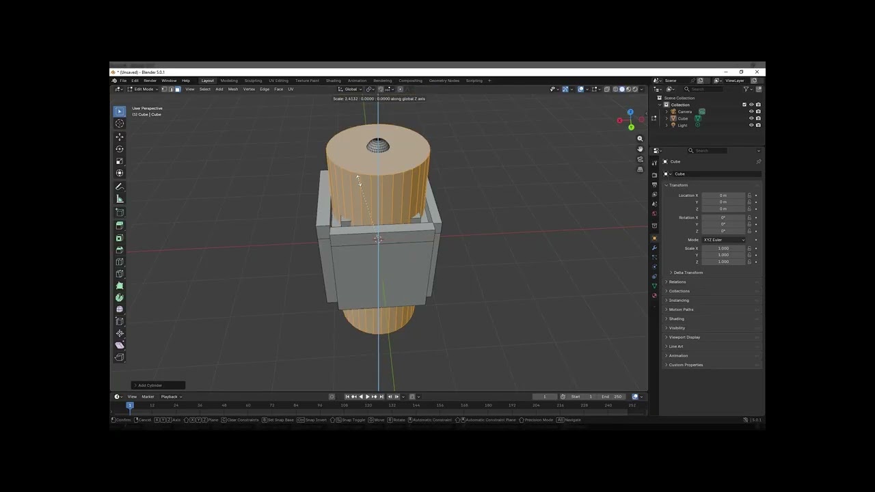
Task: Click the Scale X value field
Action: (x=723, y=248)
